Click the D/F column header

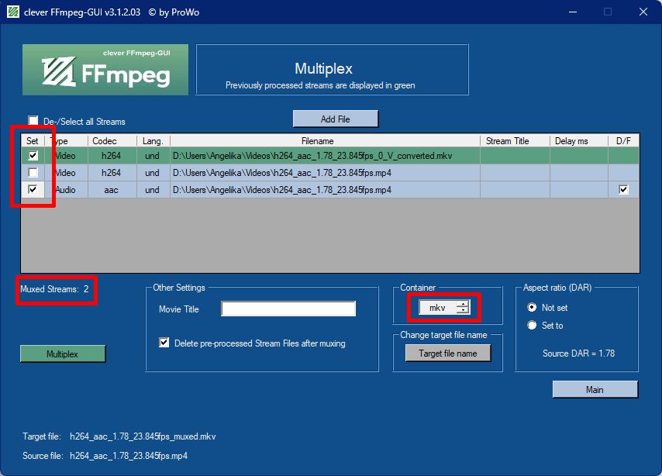point(623,140)
